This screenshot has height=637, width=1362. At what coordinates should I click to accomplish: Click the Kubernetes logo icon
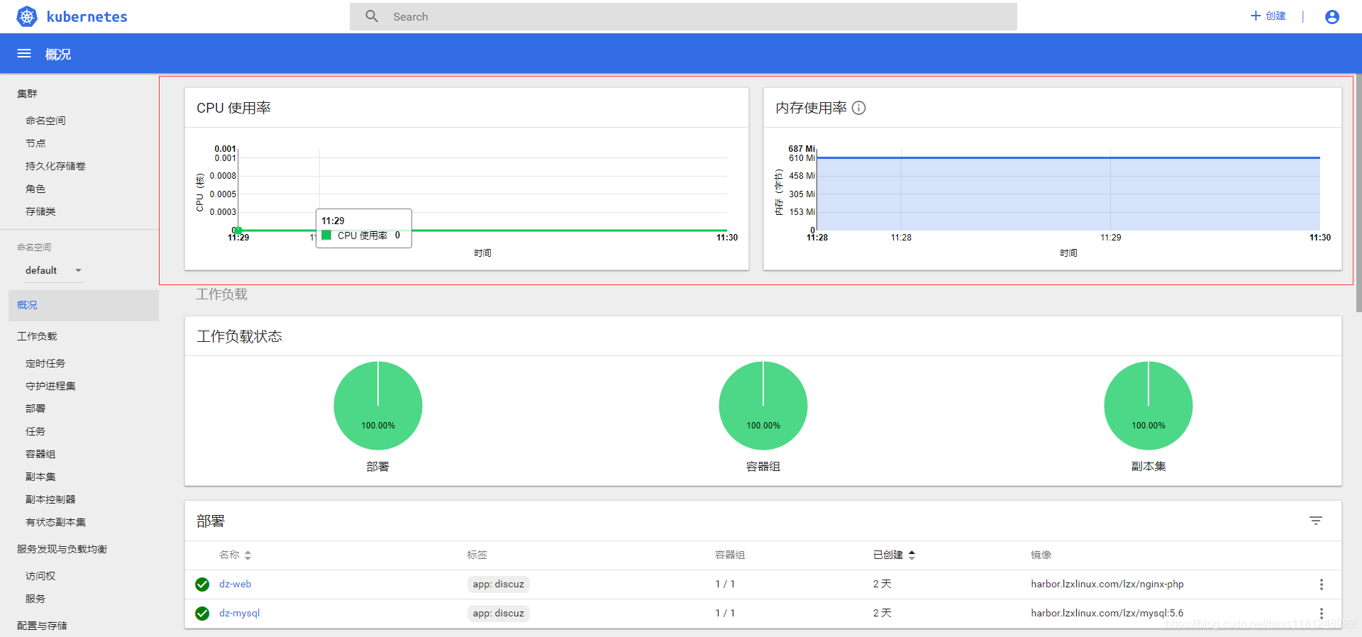coord(27,16)
